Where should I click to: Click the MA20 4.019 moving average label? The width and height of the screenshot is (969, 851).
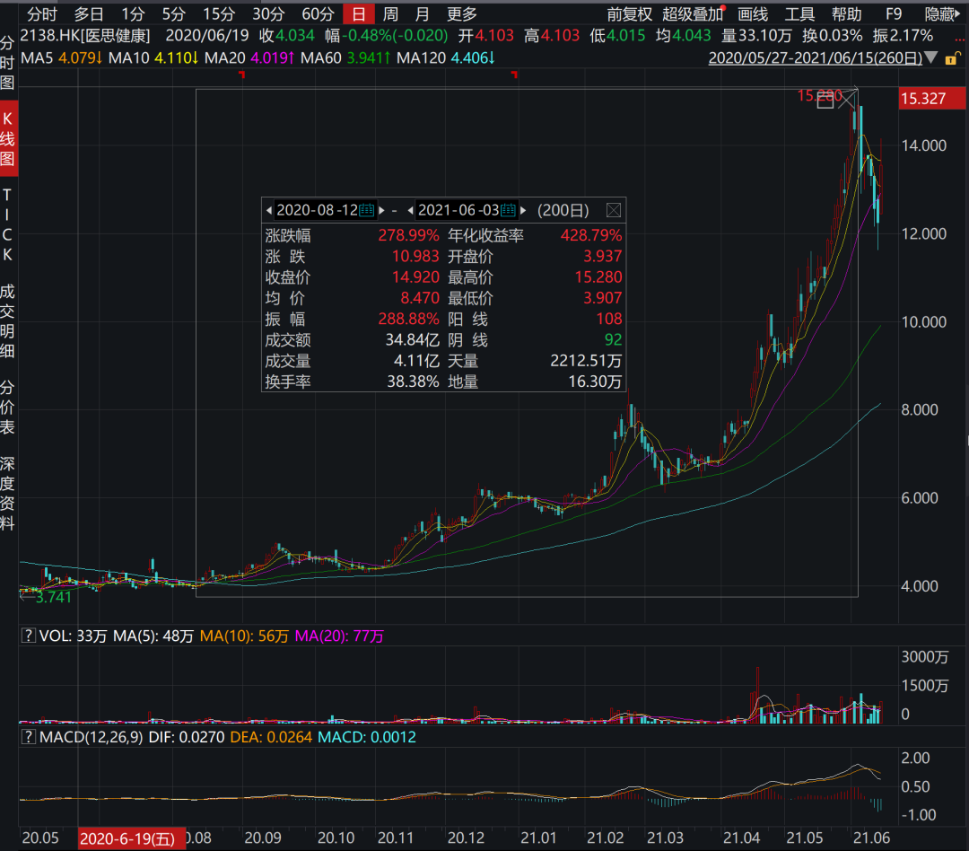point(249,58)
